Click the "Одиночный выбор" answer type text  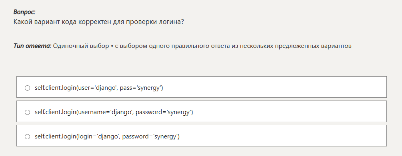(x=81, y=46)
